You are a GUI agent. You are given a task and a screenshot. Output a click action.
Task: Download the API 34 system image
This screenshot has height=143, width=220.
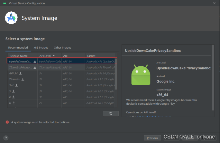20,73
